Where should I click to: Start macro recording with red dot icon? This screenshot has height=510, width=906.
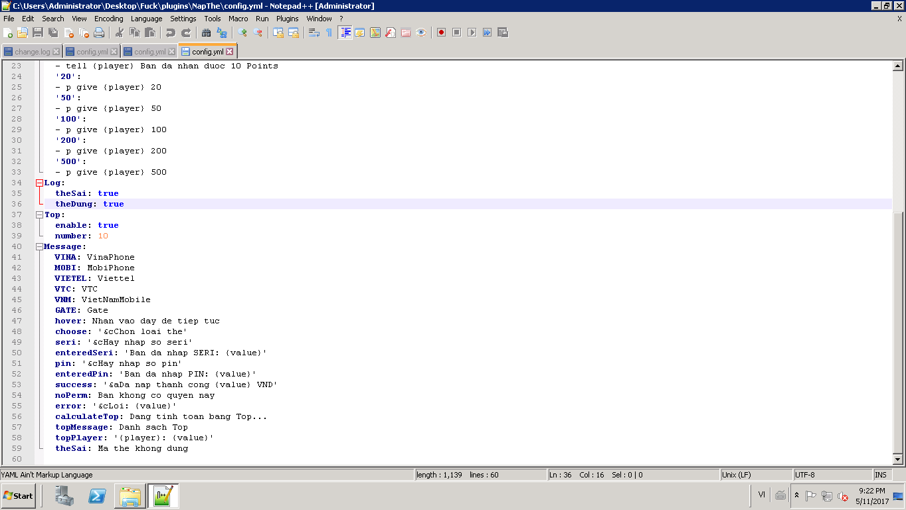(x=441, y=33)
